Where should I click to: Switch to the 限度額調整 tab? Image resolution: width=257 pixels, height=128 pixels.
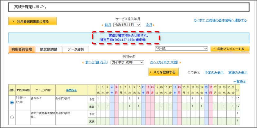click(49, 49)
